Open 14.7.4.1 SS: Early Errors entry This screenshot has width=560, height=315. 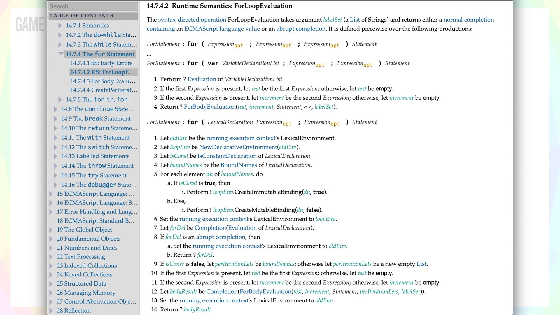[101, 63]
